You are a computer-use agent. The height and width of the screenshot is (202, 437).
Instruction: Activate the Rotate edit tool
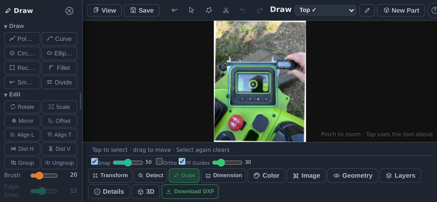pos(22,107)
